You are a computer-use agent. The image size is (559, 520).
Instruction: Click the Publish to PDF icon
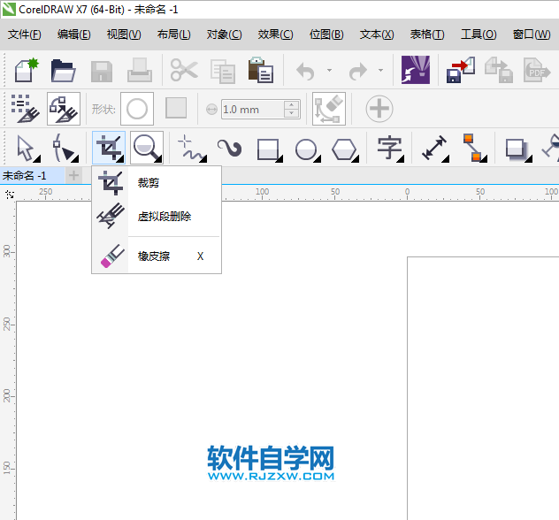click(537, 70)
